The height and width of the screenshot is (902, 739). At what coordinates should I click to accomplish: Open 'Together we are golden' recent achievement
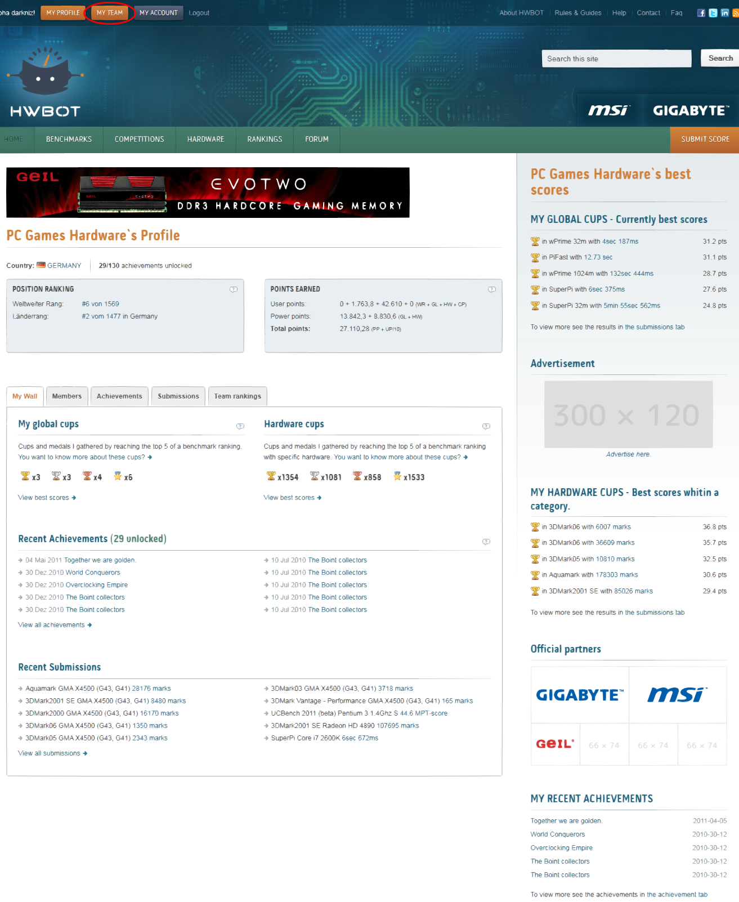pyautogui.click(x=100, y=560)
